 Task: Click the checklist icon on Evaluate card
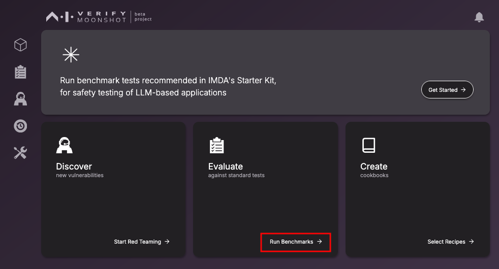[216, 145]
